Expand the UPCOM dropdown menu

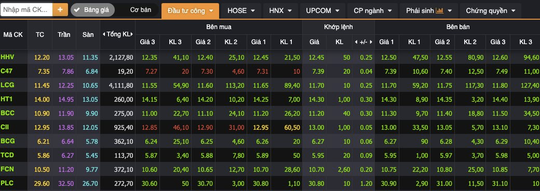click(322, 11)
